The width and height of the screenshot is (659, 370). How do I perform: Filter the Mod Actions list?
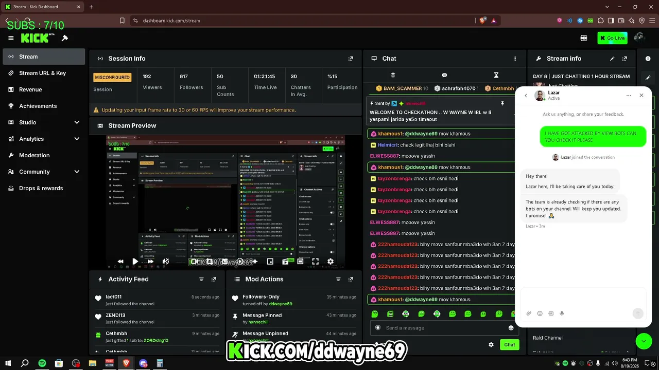tap(338, 279)
